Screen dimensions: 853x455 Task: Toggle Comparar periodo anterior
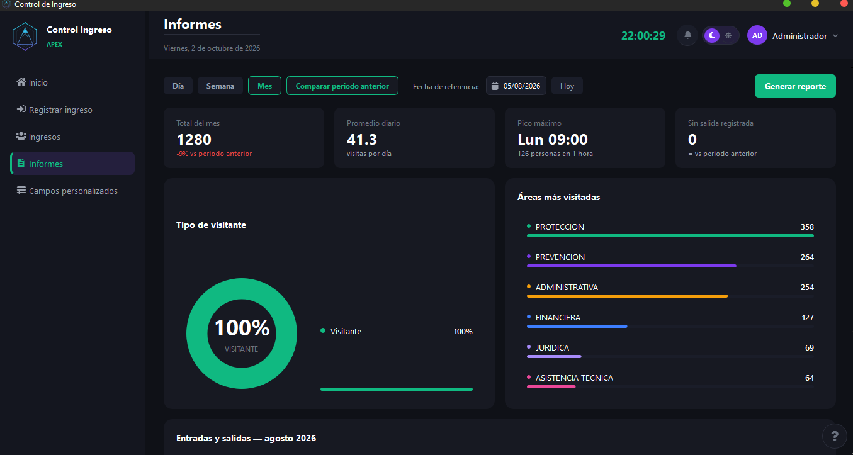(x=342, y=86)
